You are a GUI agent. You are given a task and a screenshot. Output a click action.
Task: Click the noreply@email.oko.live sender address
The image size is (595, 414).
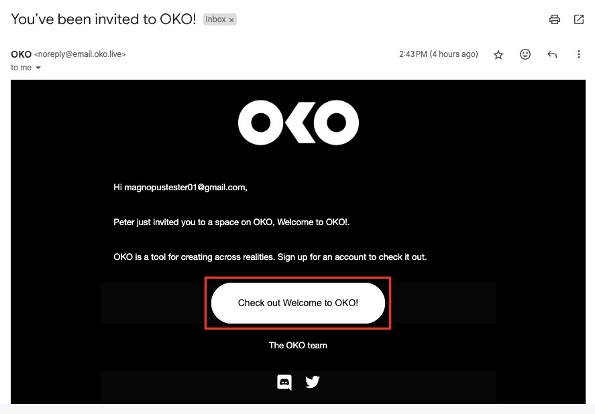pyautogui.click(x=80, y=54)
